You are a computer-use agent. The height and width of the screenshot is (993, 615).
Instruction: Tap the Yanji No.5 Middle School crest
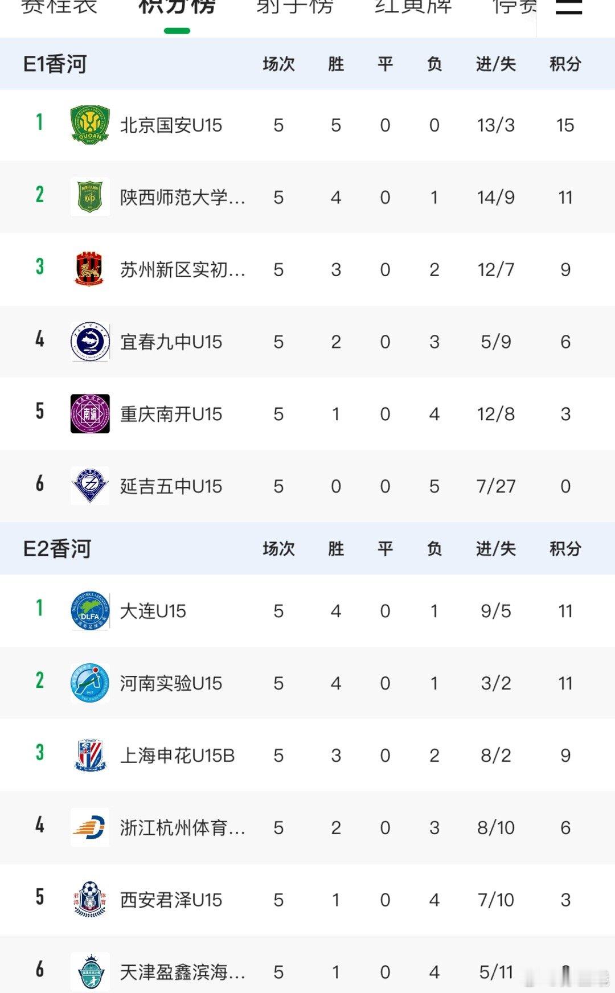[x=90, y=486]
